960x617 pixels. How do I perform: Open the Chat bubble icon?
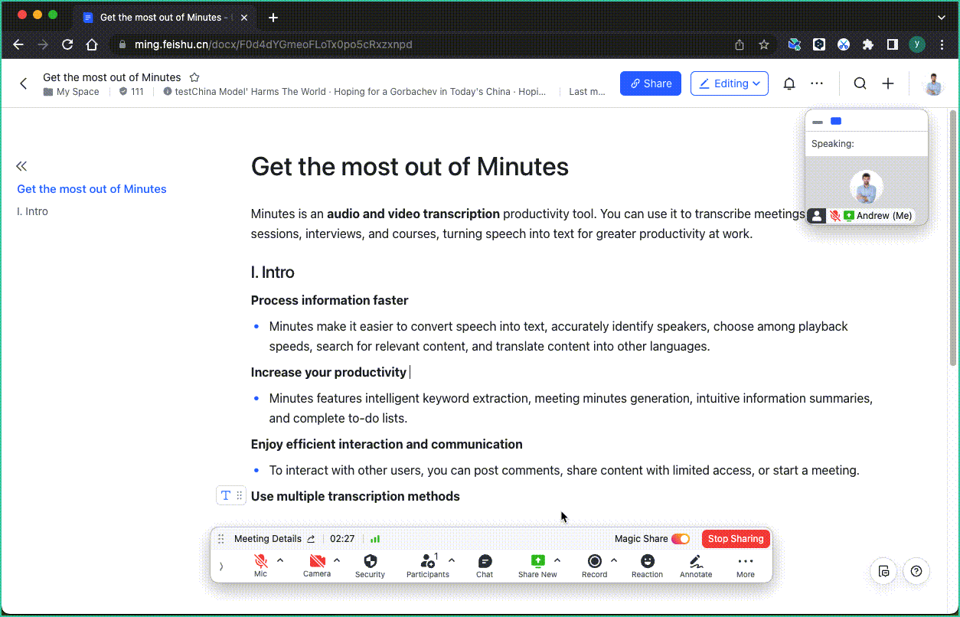485,562
